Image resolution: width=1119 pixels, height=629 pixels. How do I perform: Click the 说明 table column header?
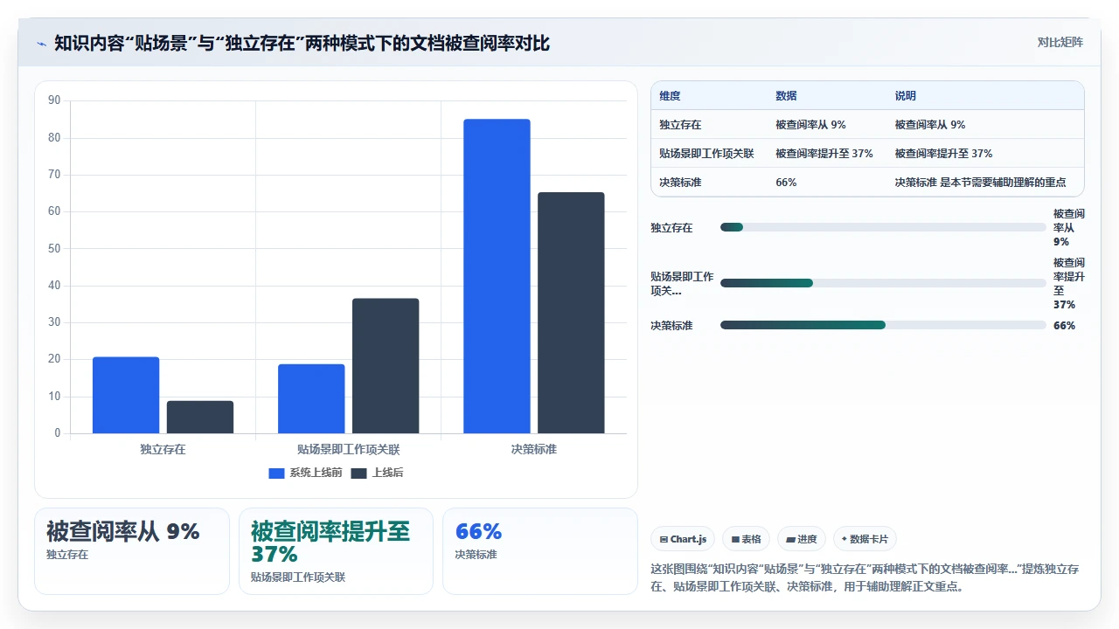click(905, 95)
